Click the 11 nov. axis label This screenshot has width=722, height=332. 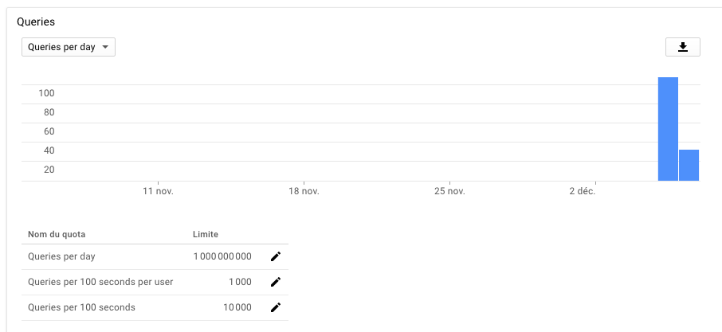click(158, 191)
